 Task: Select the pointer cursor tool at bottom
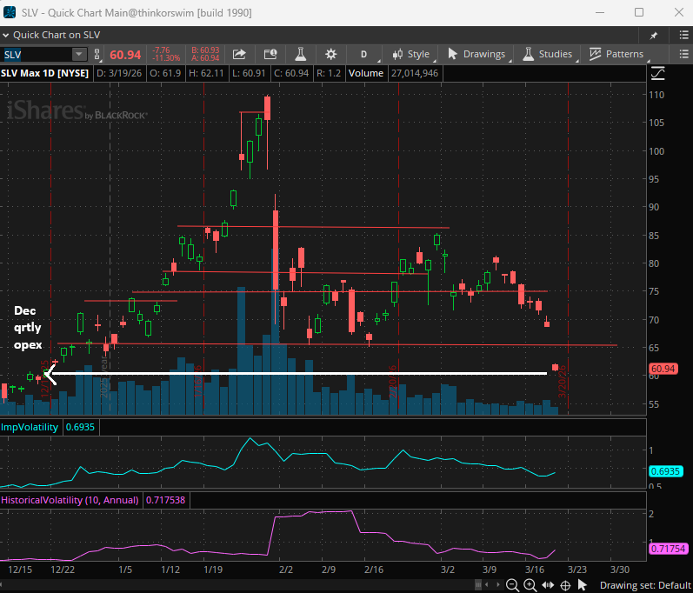click(583, 585)
